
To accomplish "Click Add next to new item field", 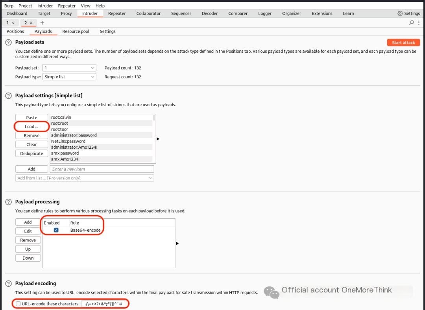I will point(32,169).
